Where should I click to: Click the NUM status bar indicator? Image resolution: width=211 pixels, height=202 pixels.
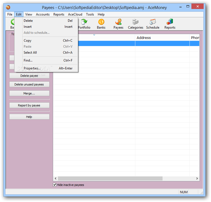[184, 192]
